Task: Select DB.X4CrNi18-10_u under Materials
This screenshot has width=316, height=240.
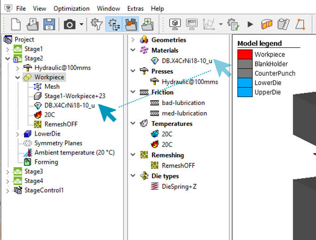Action: tap(187, 60)
